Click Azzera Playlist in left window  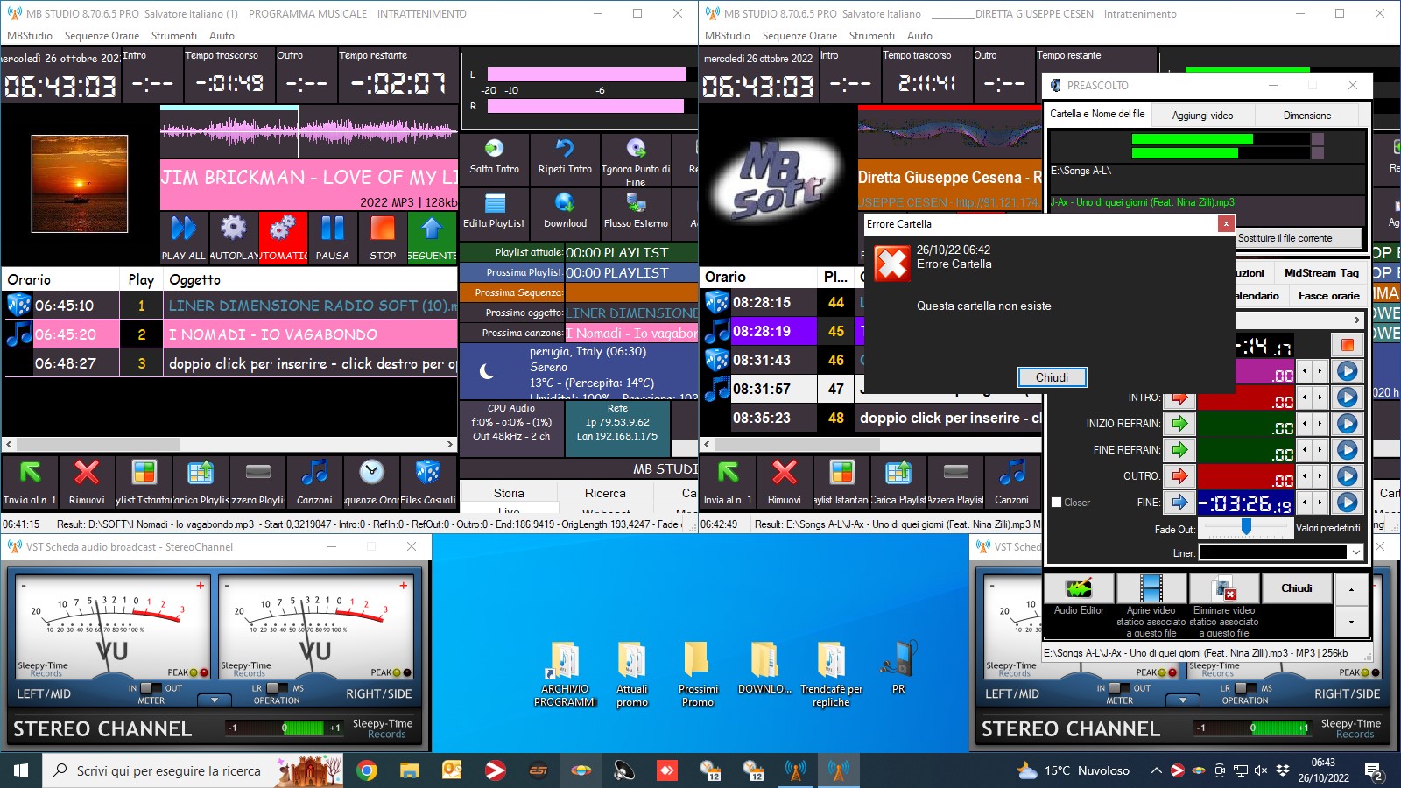coord(257,481)
